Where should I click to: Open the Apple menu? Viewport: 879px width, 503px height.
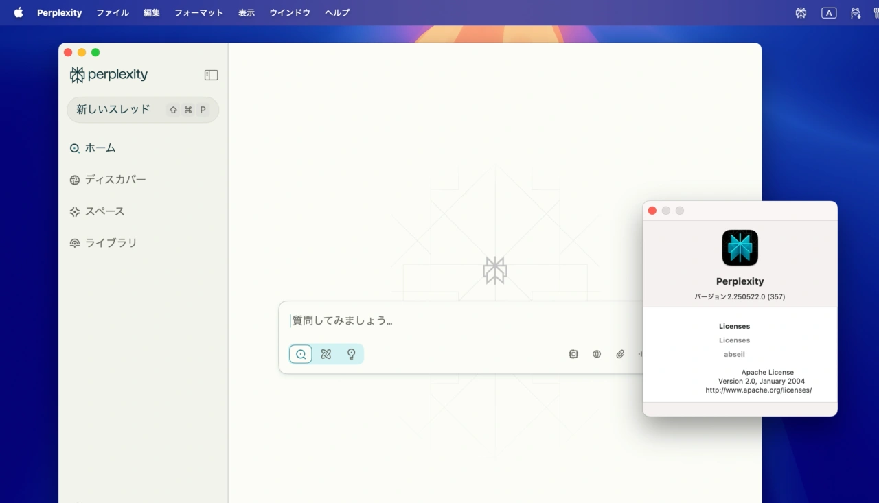pyautogui.click(x=19, y=12)
